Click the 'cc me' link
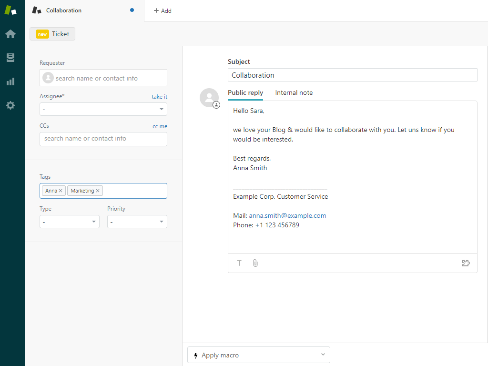The height and width of the screenshot is (366, 488). (160, 126)
